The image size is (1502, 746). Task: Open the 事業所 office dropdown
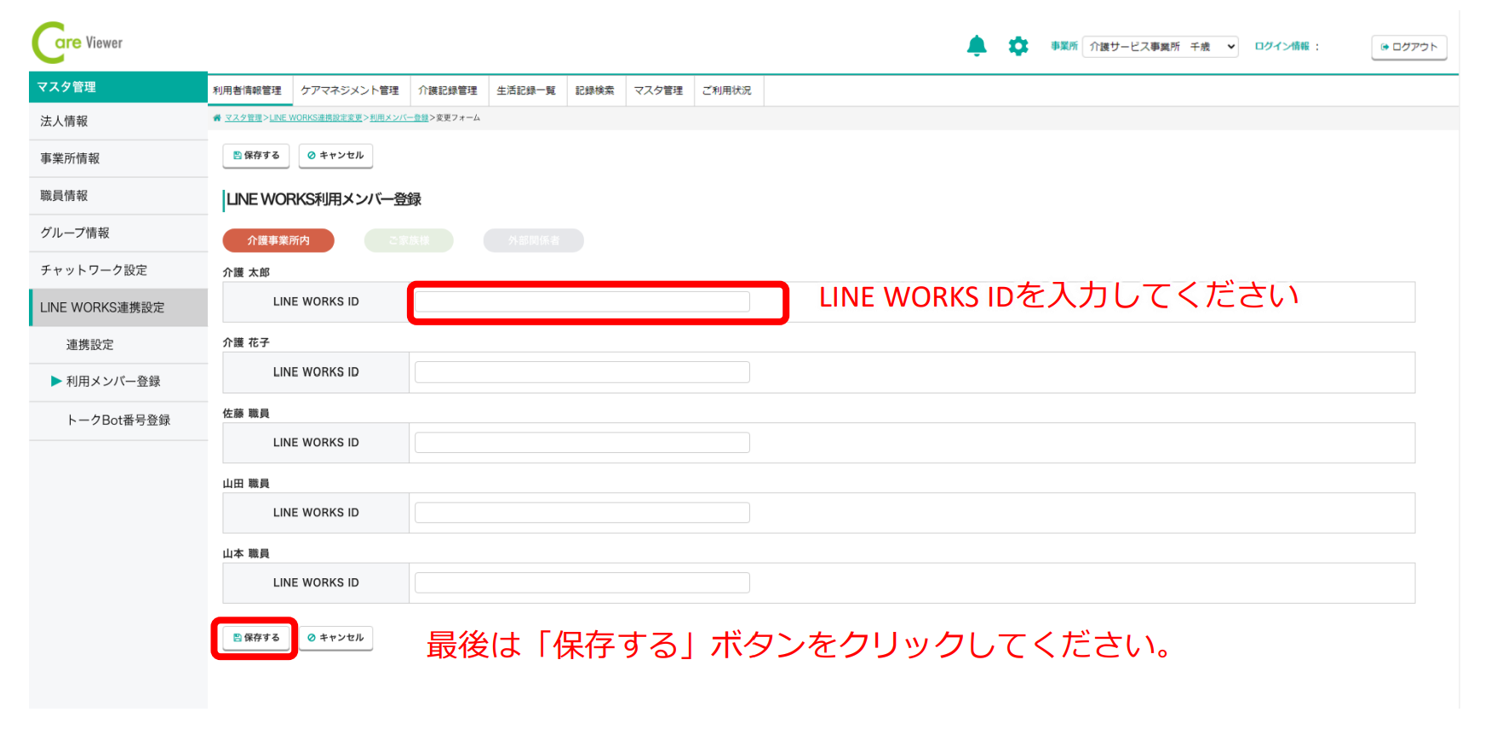coord(1160,47)
